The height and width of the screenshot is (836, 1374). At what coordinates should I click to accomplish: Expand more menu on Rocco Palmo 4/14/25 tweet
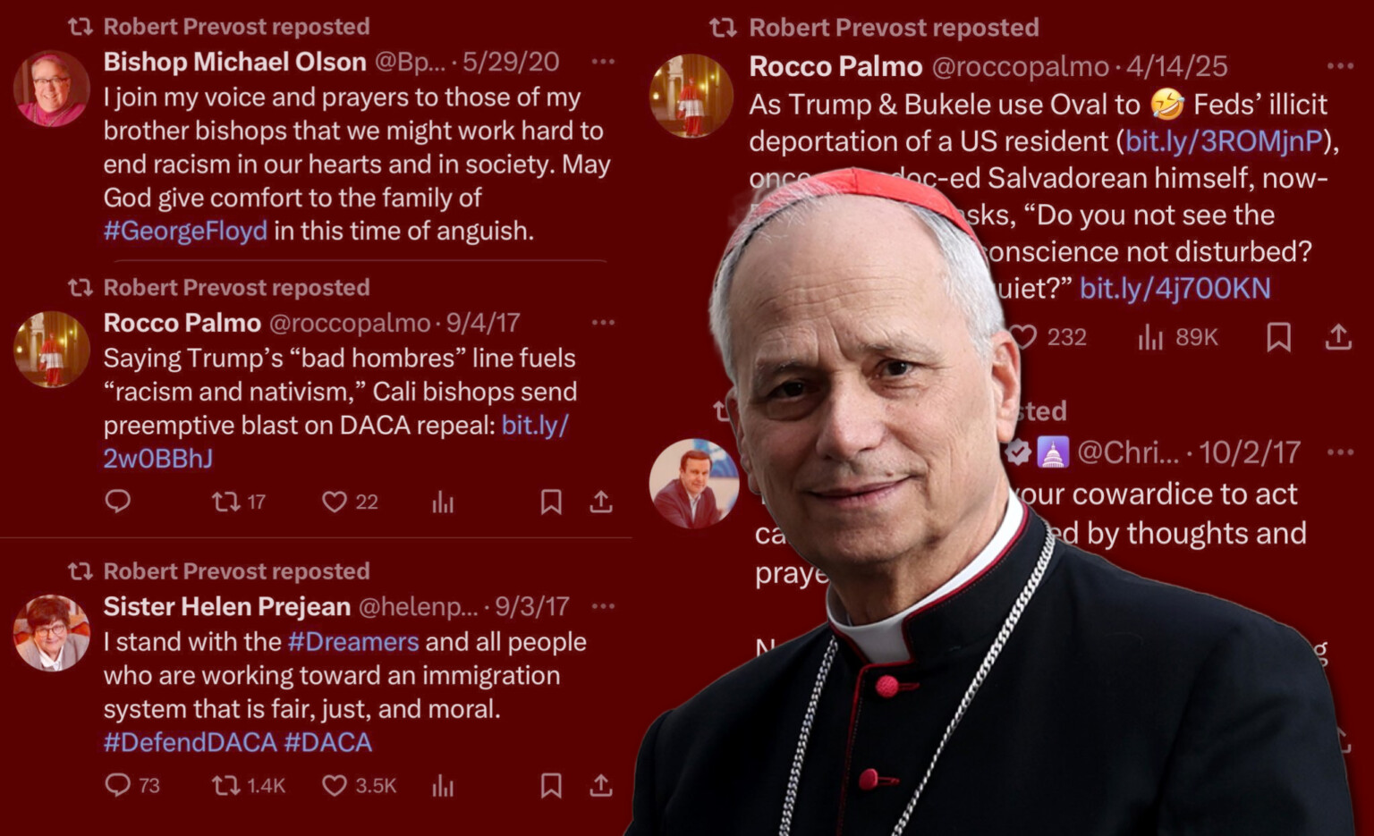[x=1340, y=66]
